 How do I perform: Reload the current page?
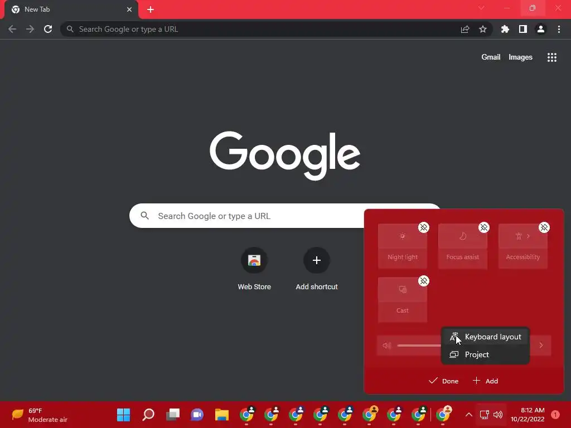[x=48, y=29]
